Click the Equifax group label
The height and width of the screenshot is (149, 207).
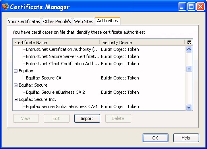(26, 71)
